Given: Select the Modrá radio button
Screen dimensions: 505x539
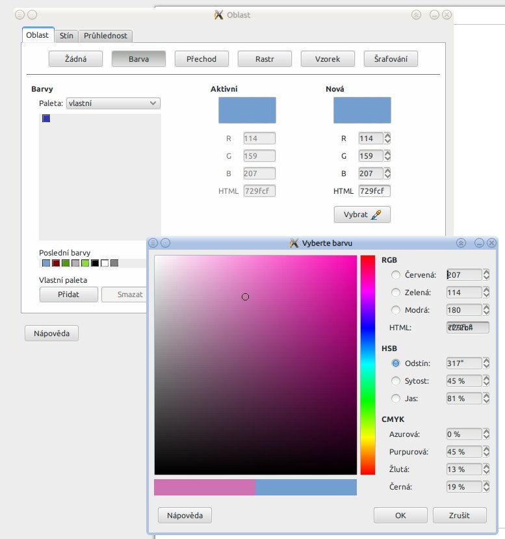Looking at the screenshot, I should tap(396, 309).
